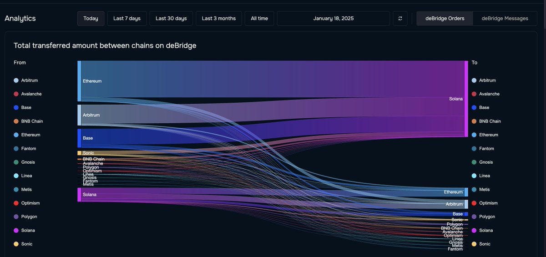
Task: Click Ethereum in To legend
Action: tap(485, 135)
